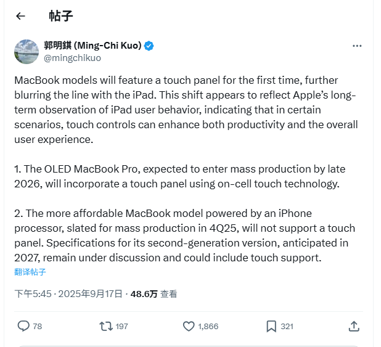
Task: Click the repost arrows icon
Action: (x=106, y=326)
